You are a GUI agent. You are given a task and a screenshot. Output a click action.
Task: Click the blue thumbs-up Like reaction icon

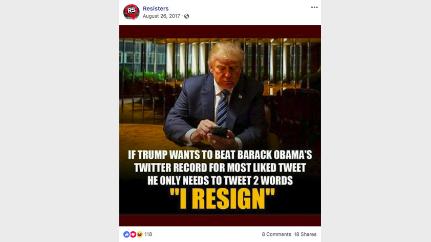(126, 234)
